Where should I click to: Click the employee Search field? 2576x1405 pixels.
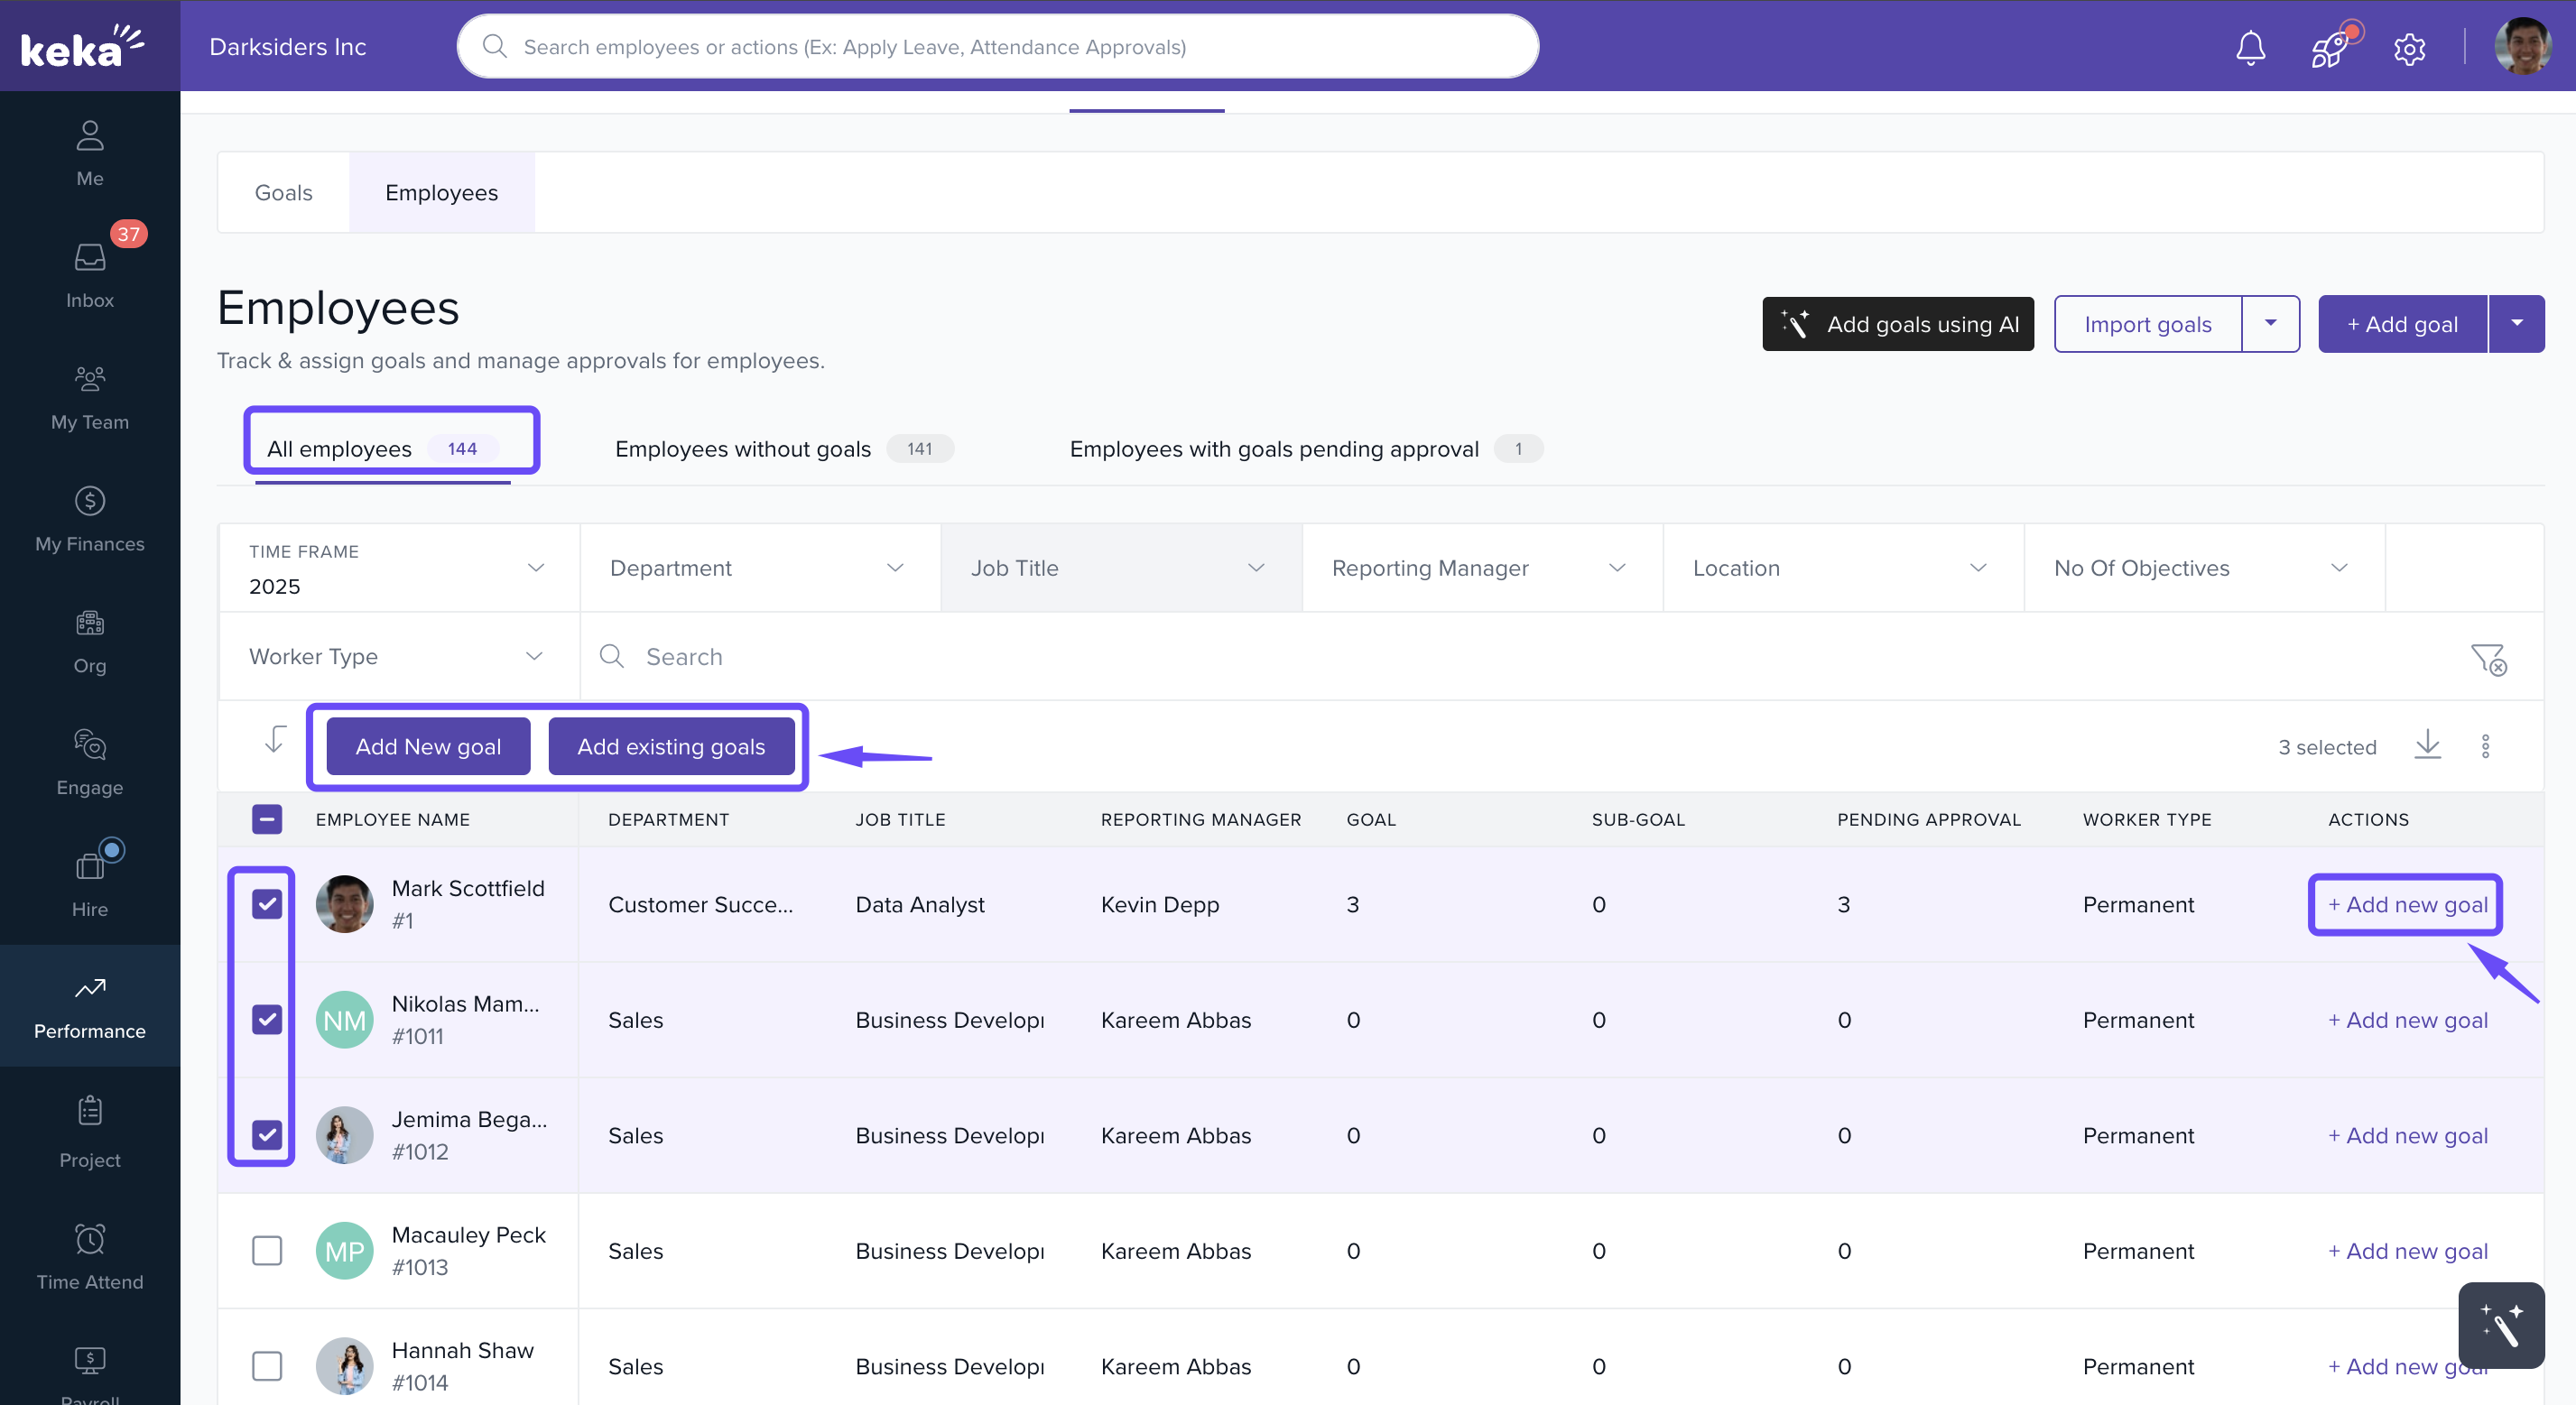pos(1000,657)
